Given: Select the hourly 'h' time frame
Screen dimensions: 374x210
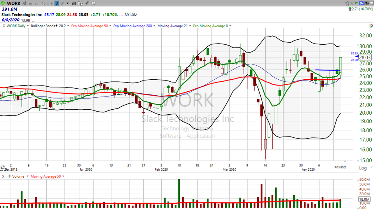Looking at the screenshot, I should (x=52, y=3).
